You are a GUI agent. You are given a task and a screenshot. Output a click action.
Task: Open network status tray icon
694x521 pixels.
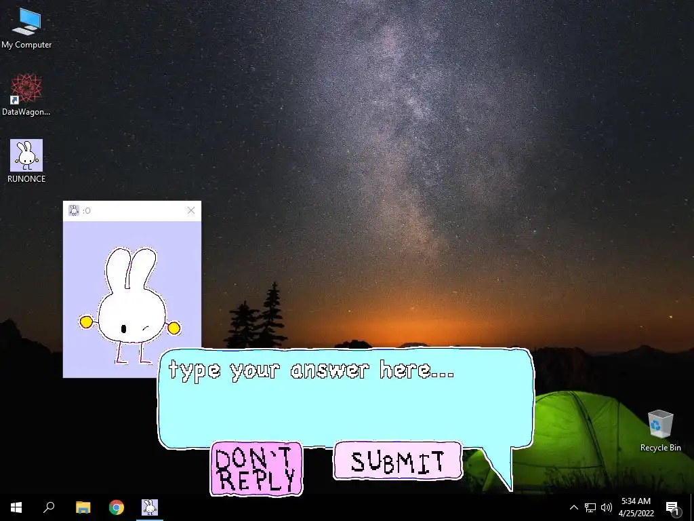pos(590,507)
